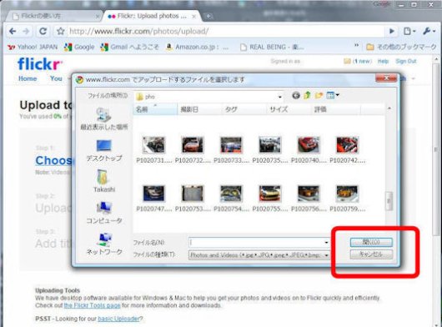Click the file list vertical scrollbar handle
Viewport: 442px width, 327px height.
(x=389, y=201)
